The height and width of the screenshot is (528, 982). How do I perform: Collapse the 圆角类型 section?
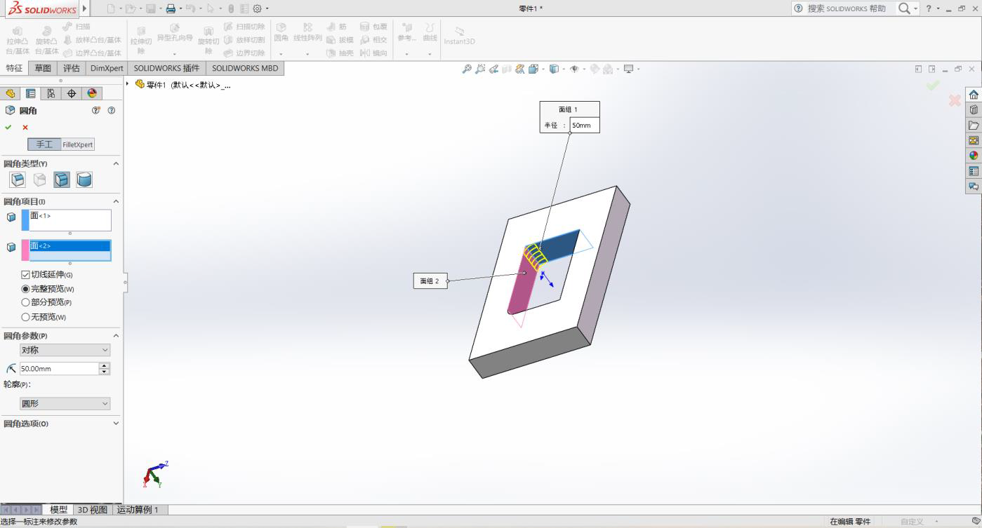pyautogui.click(x=116, y=163)
